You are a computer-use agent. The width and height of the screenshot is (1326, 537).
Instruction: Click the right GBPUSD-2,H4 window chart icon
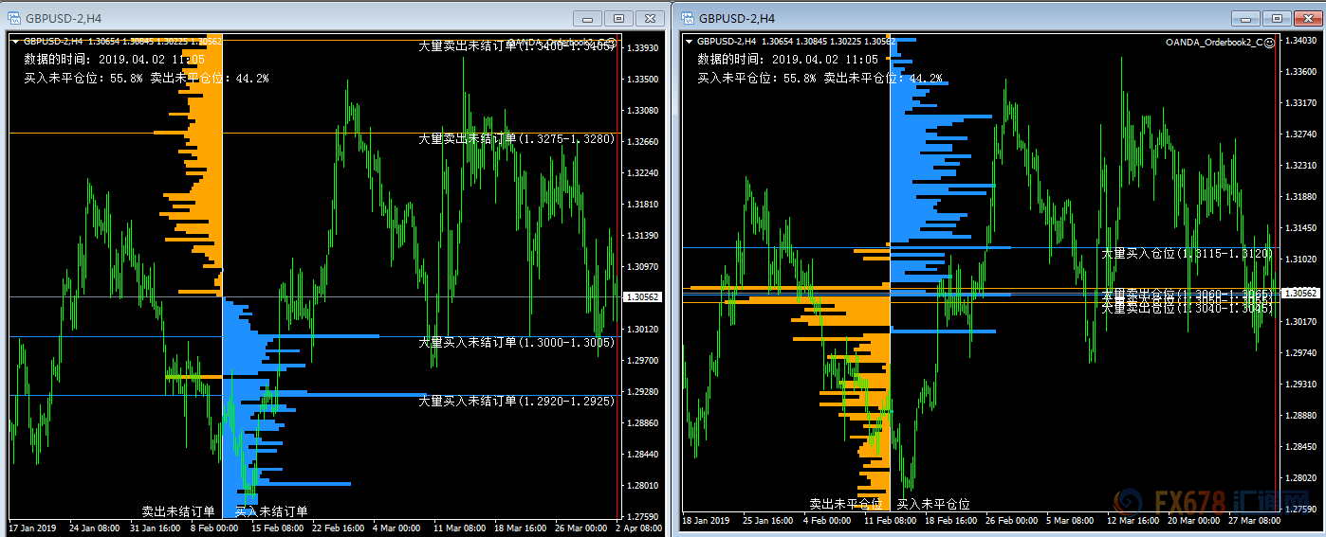point(688,18)
